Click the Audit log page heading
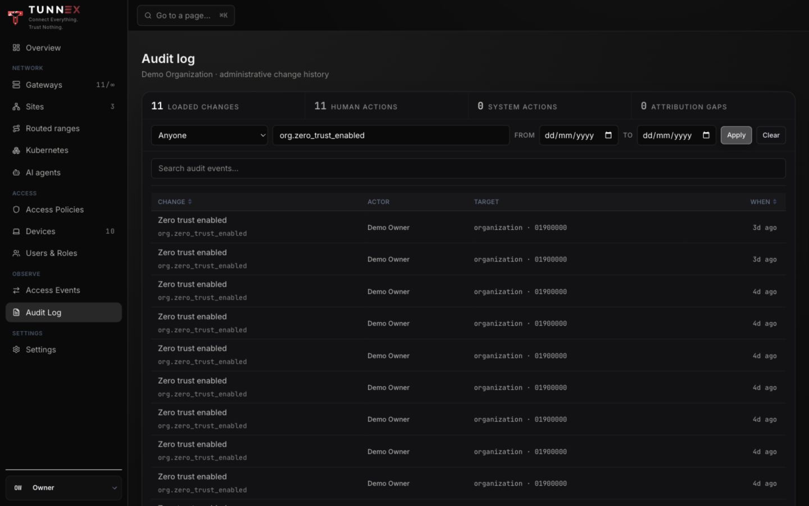This screenshot has height=506, width=809. pyautogui.click(x=168, y=59)
